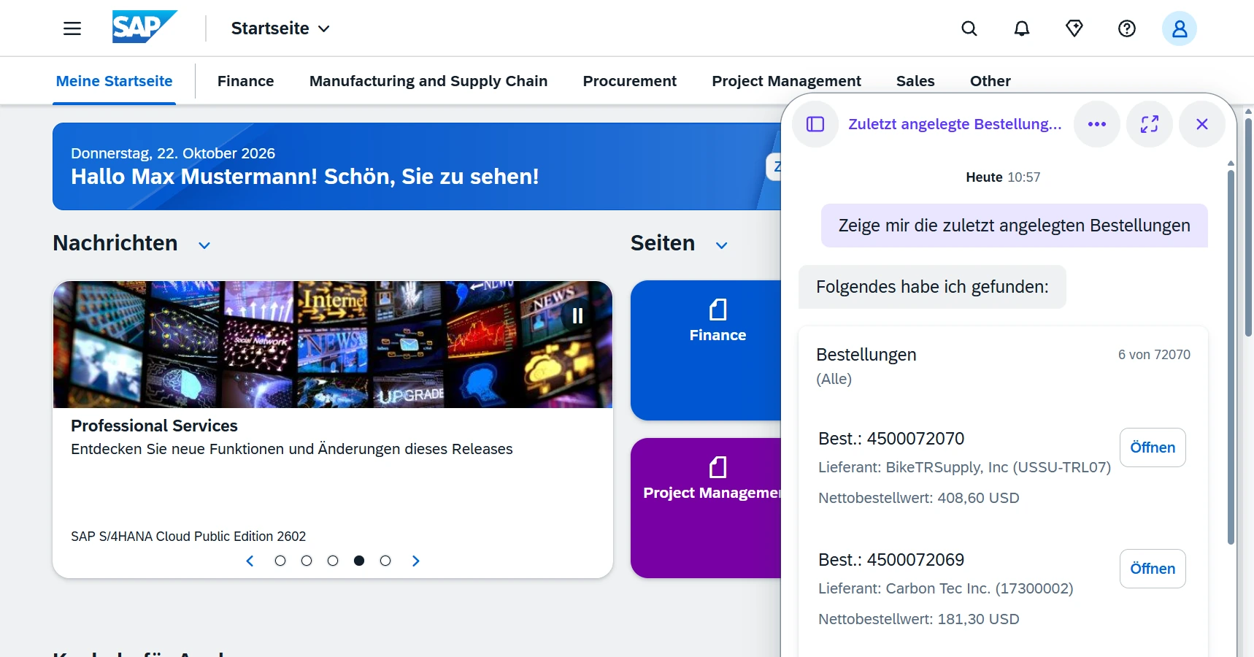Screen dimensions: 1254x657
Task: Open Manufacturing and Supply Chain tab
Action: (x=428, y=81)
